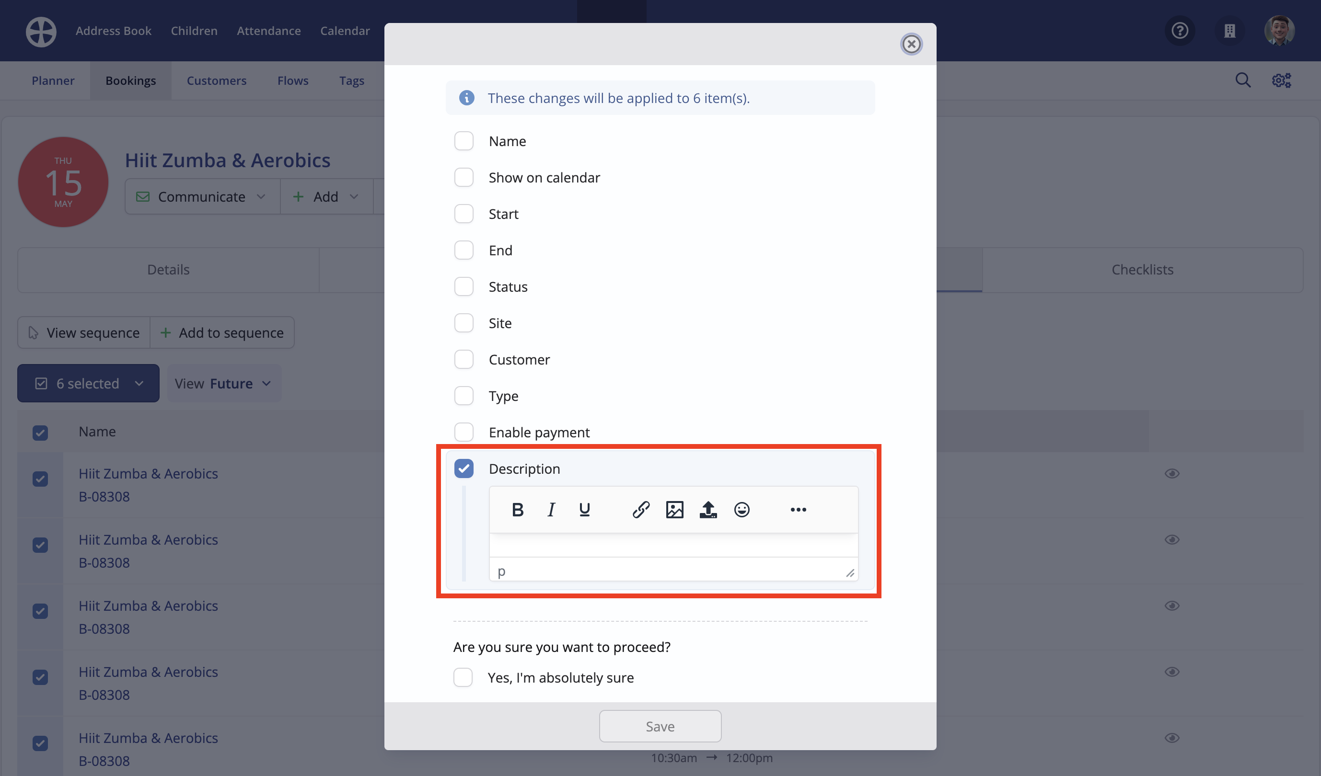Uncheck the Description checkbox
1321x776 pixels.
[x=464, y=468]
